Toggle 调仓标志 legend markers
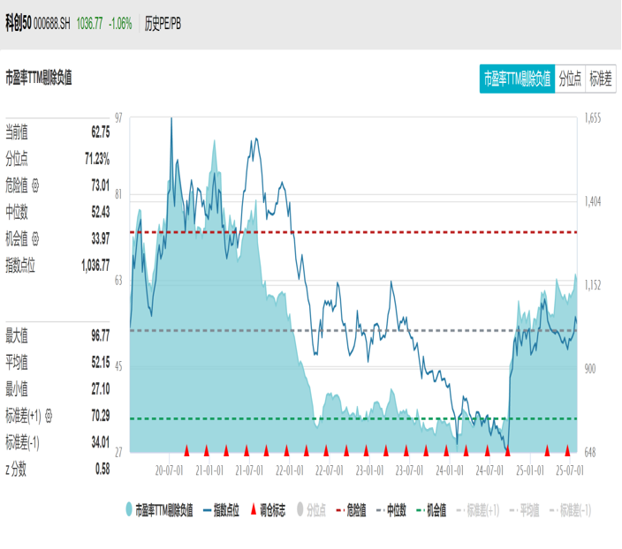 tap(268, 510)
